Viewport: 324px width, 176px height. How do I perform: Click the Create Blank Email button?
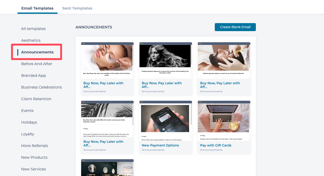235,27
